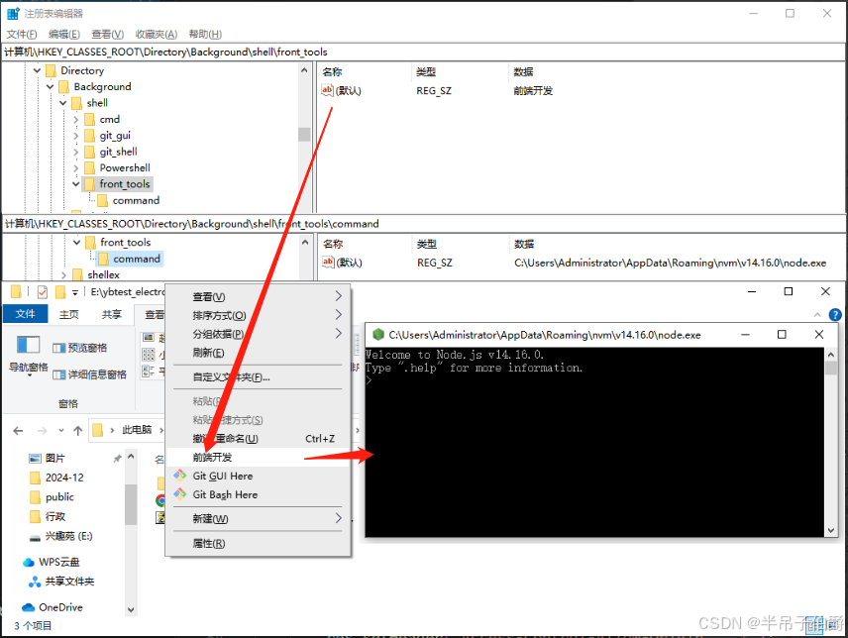Click the up-one-level arrow in Explorer
The height and width of the screenshot is (638, 848).
[78, 430]
